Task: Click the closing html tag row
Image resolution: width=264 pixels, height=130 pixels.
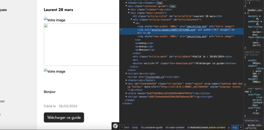Action: (x=127, y=103)
